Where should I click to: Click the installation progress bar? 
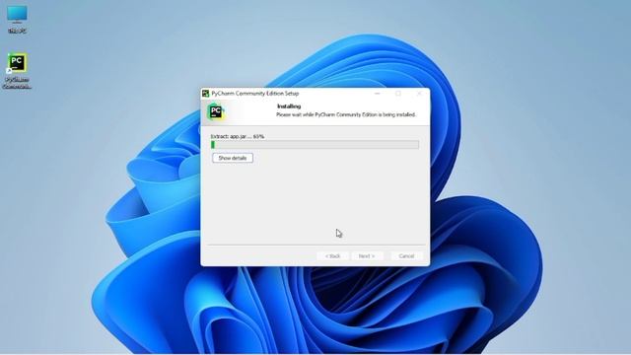click(x=315, y=145)
